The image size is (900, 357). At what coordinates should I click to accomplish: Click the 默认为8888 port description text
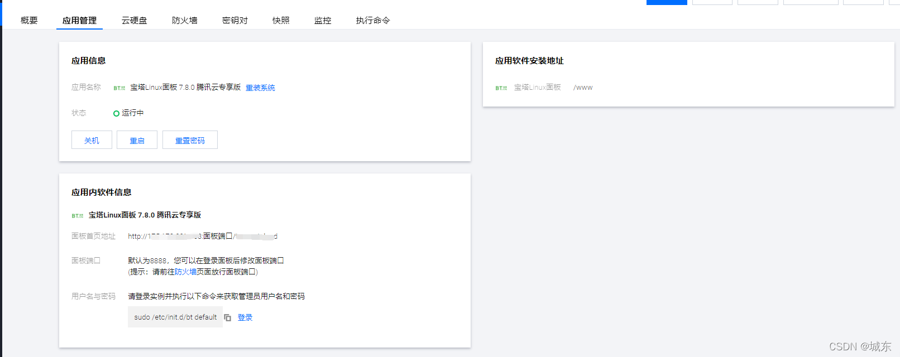[x=206, y=260]
